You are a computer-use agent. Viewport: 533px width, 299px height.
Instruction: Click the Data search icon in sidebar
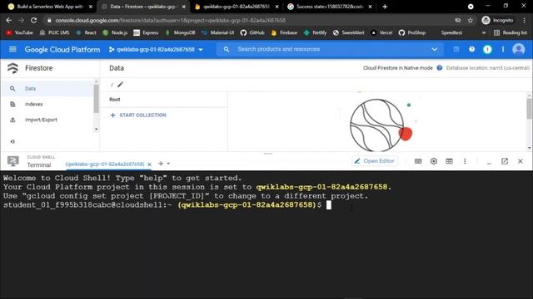tap(12, 89)
